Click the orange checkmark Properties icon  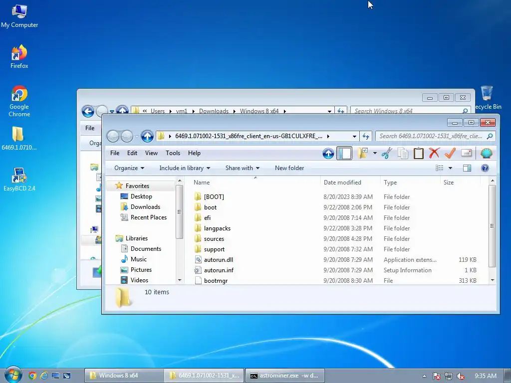pos(450,153)
